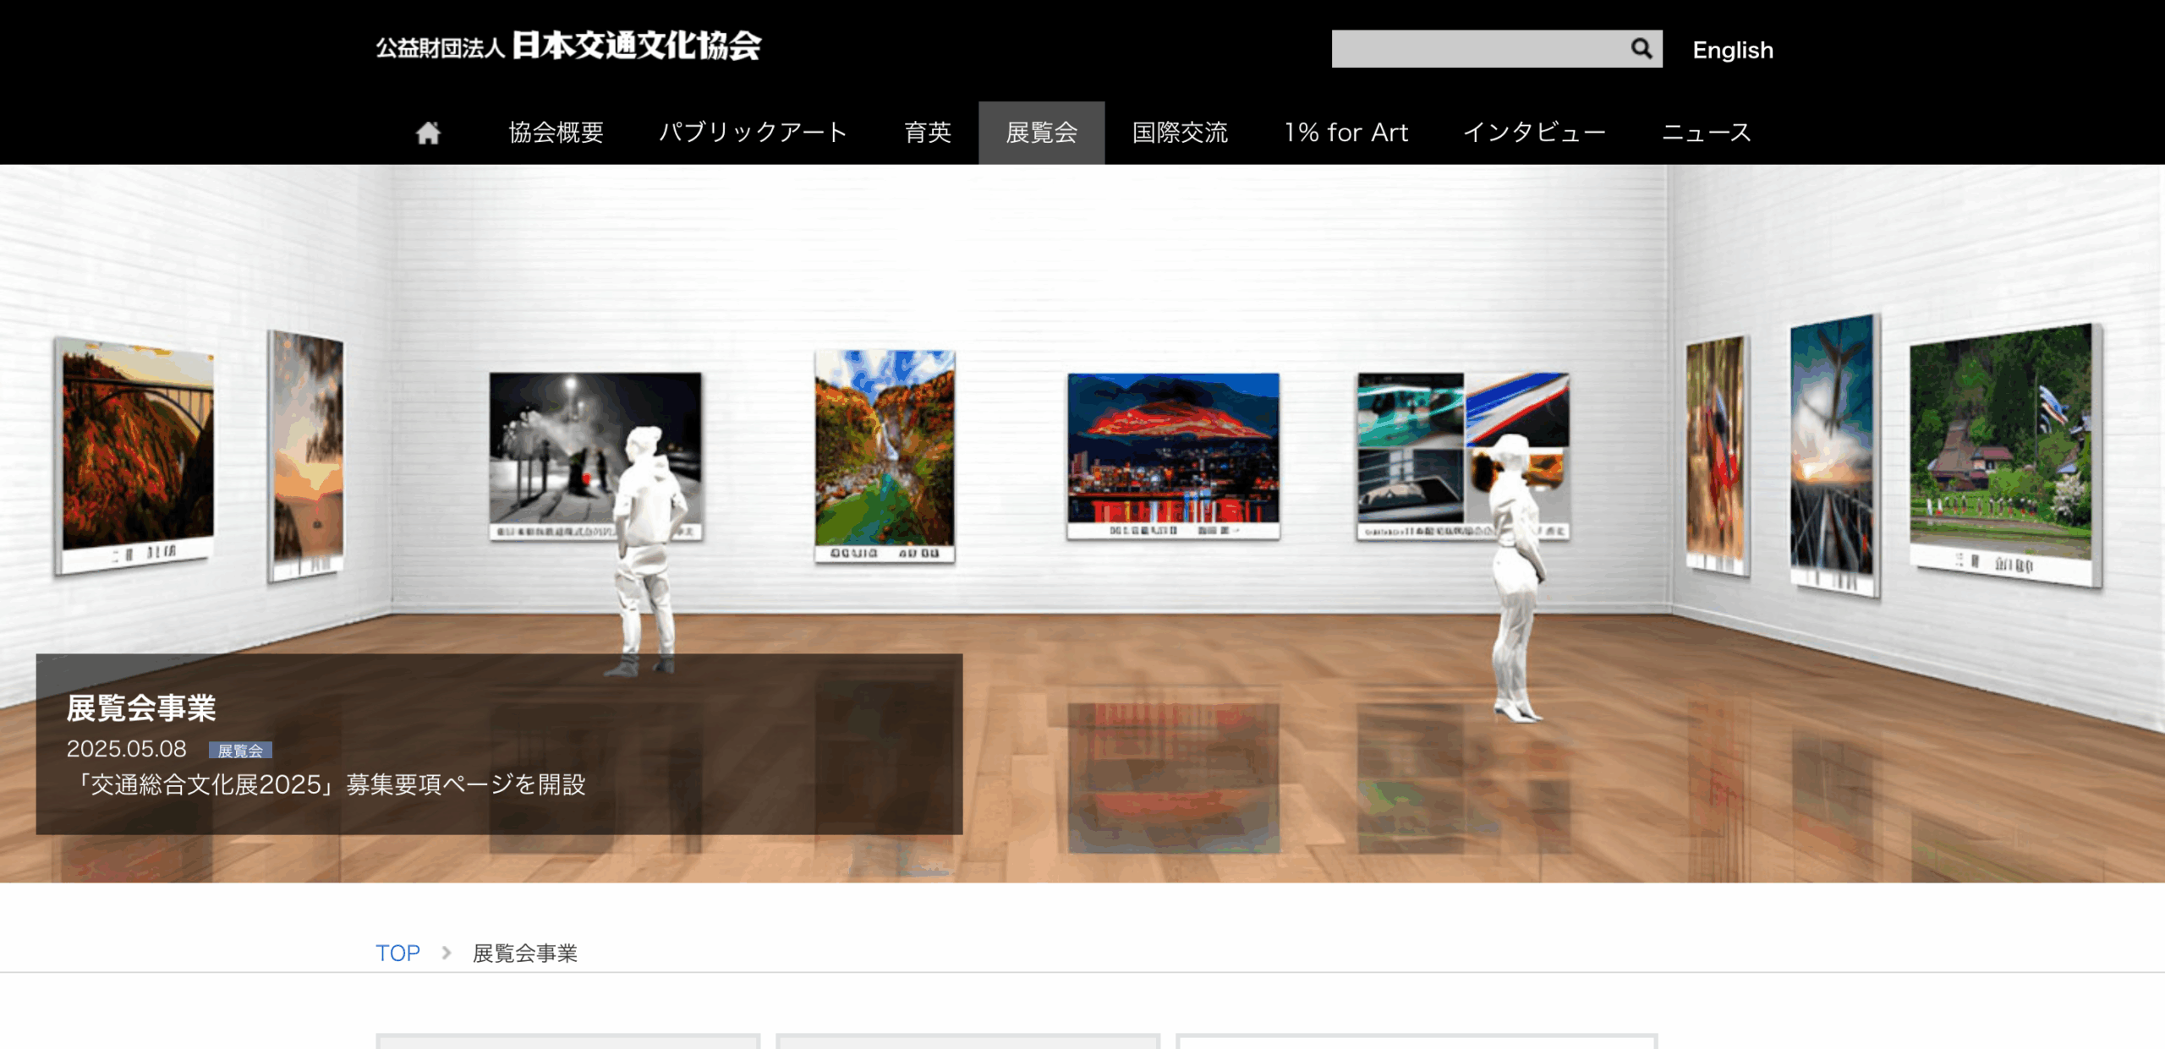Click the search magnifier icon
Image resolution: width=2165 pixels, height=1049 pixels.
1641,49
